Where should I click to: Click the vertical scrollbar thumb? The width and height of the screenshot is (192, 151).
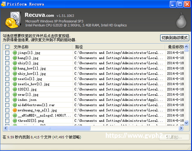(x=186, y=50)
